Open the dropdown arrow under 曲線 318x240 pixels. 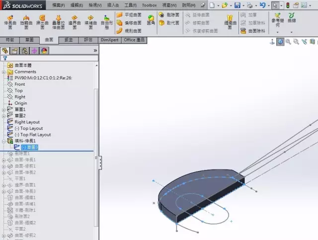pyautogui.click(x=292, y=32)
